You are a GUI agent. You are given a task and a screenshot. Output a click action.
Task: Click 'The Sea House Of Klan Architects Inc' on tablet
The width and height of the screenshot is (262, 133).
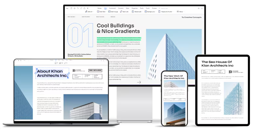coord(217,64)
